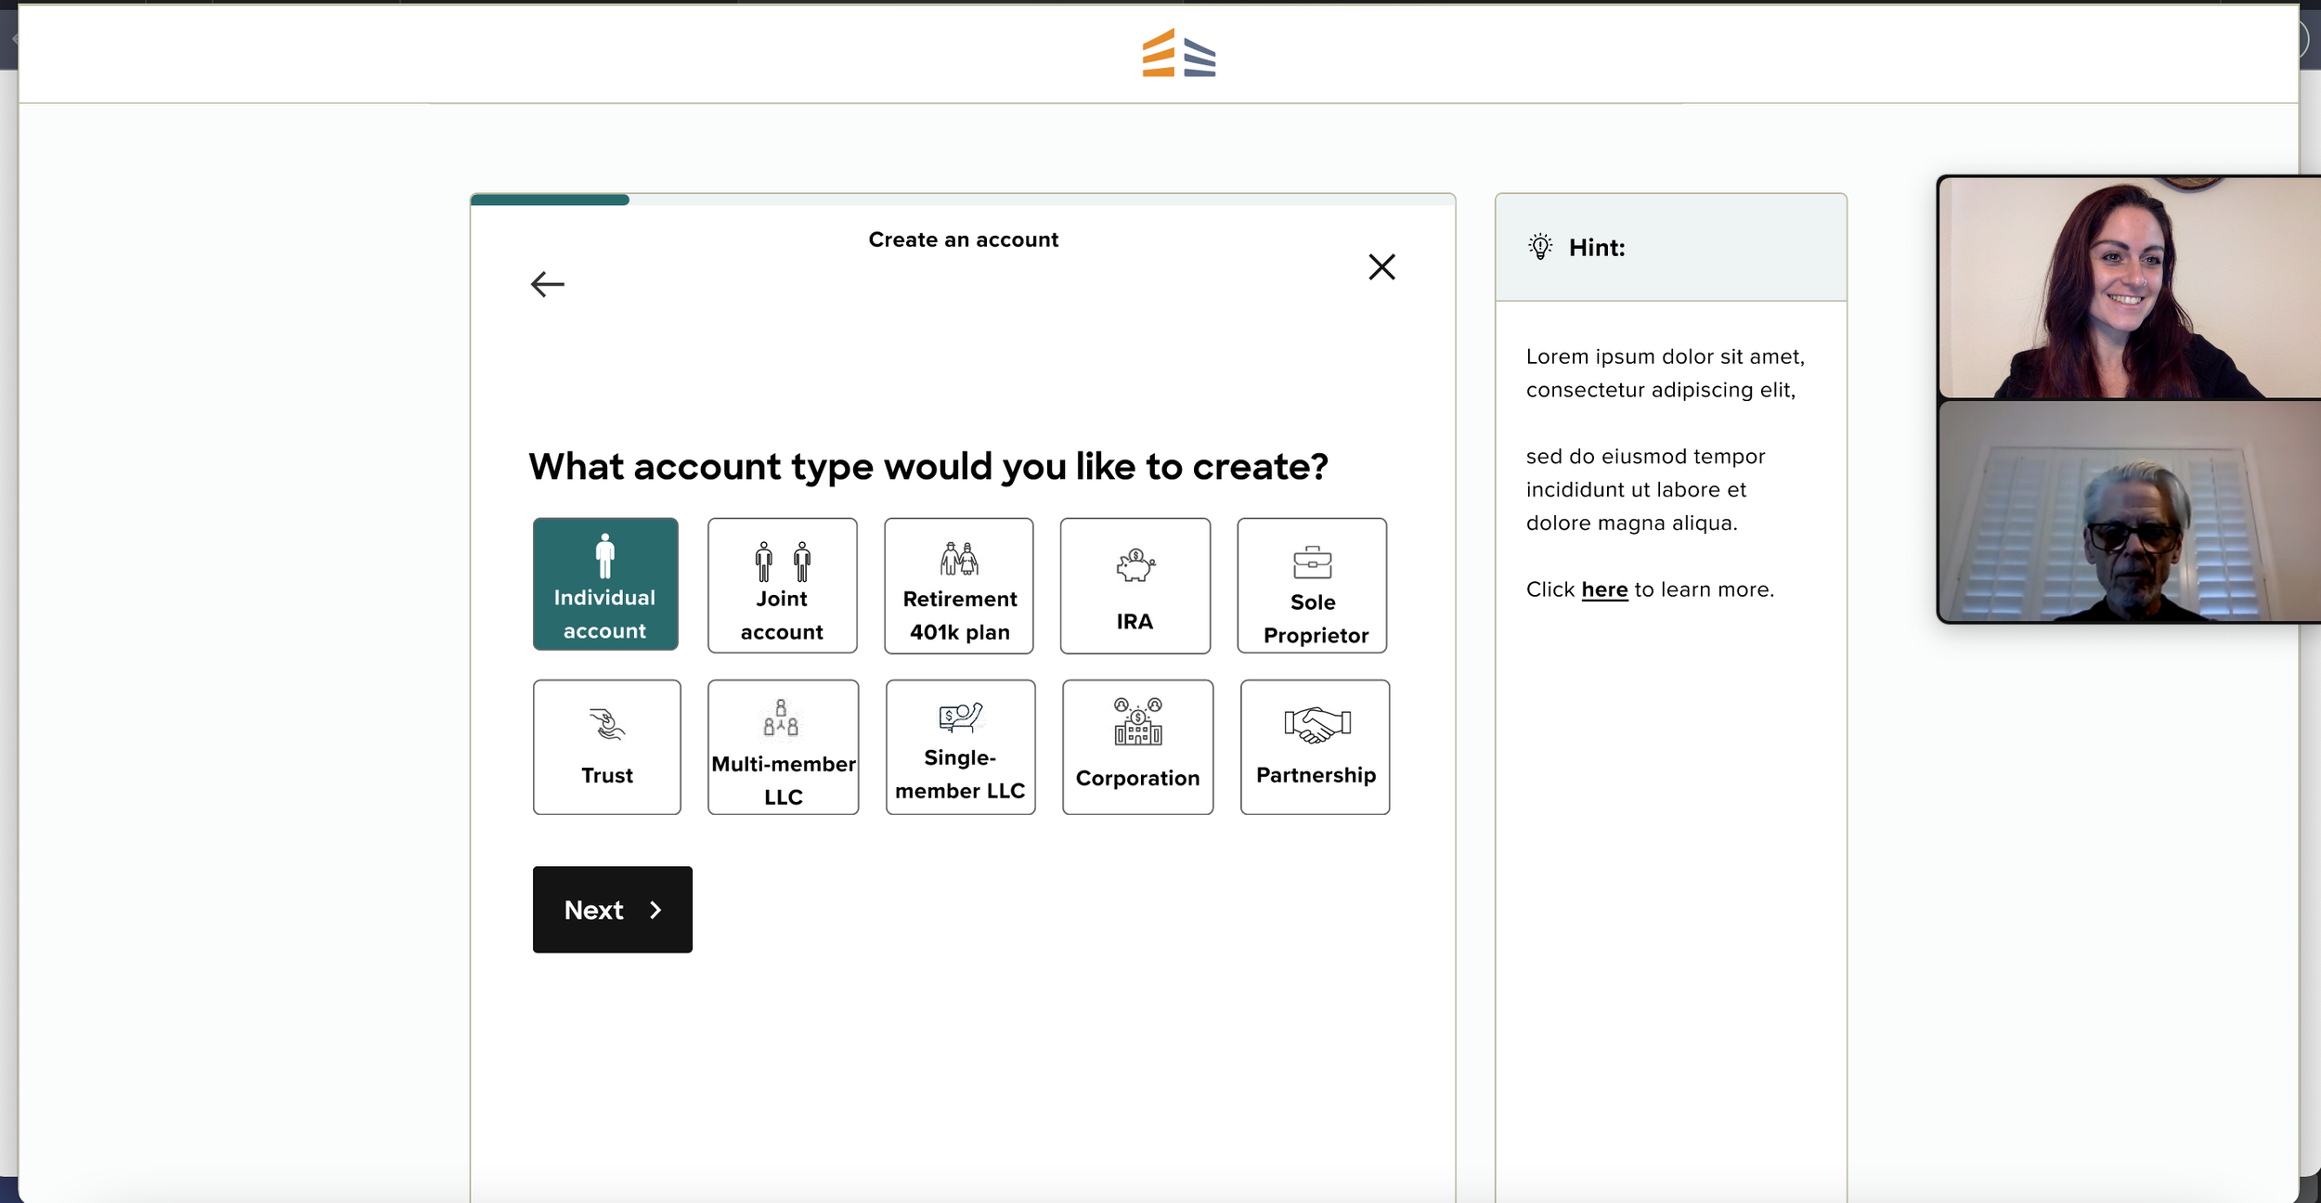Screen dimensions: 2321x1203
Task: Click the IRA piggy bank icon
Action: click(x=1135, y=564)
